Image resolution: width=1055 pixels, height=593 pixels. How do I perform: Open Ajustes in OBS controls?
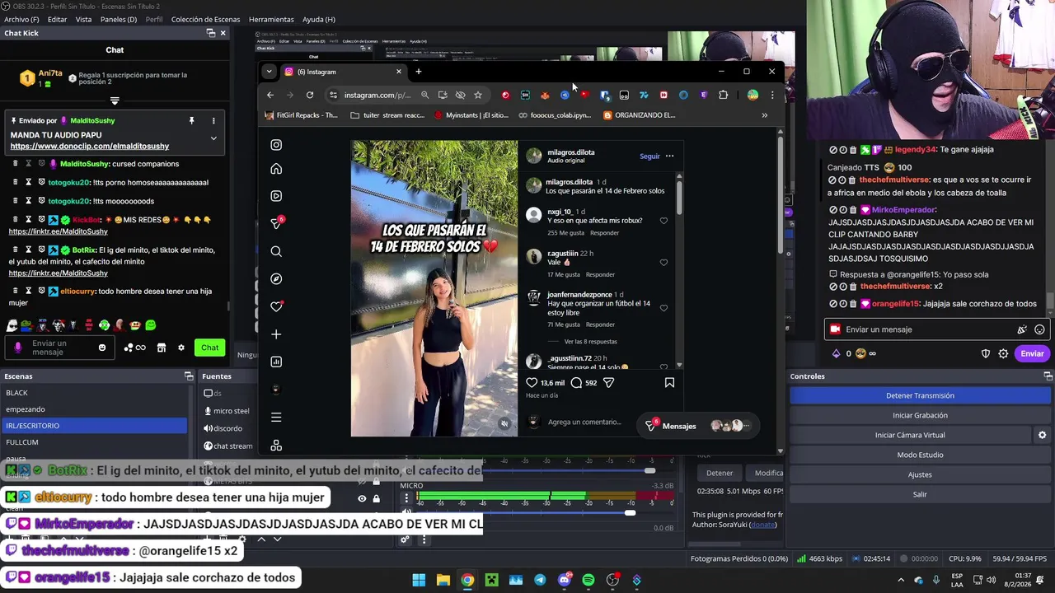click(920, 474)
